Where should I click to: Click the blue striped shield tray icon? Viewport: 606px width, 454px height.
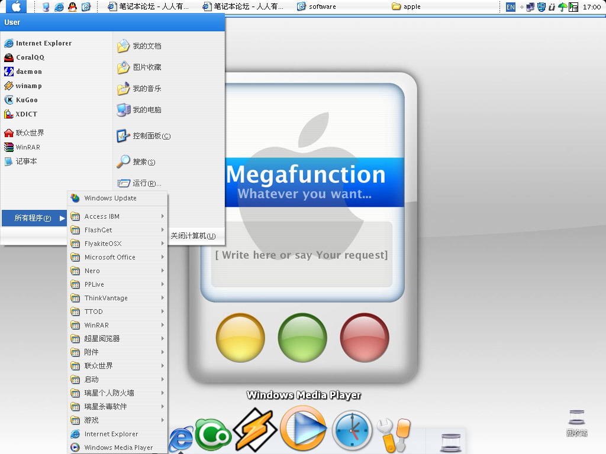[541, 7]
